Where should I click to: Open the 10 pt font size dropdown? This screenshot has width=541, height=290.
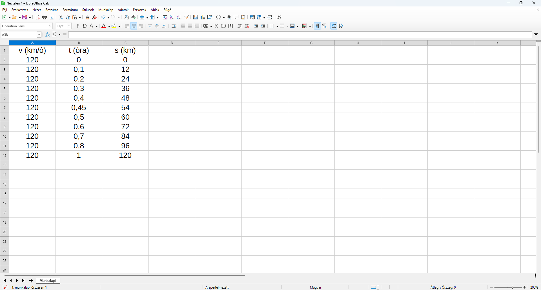tap(69, 26)
